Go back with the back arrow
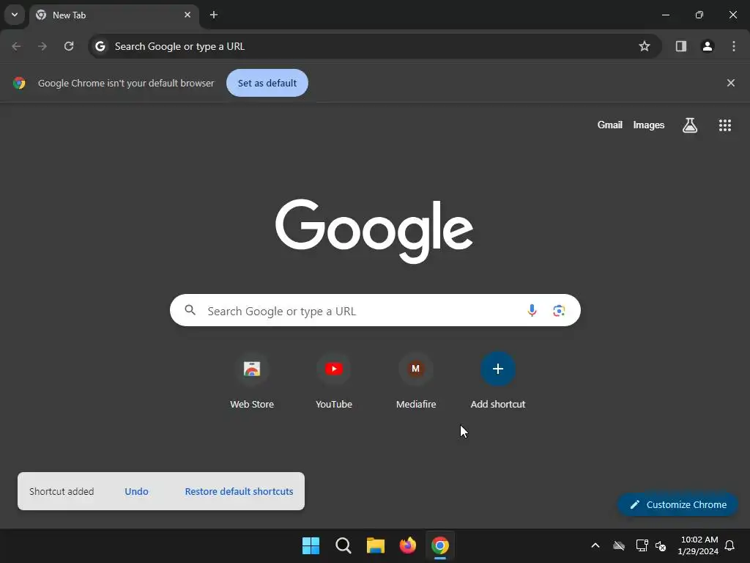Screen dimensions: 750x563 tap(16, 46)
